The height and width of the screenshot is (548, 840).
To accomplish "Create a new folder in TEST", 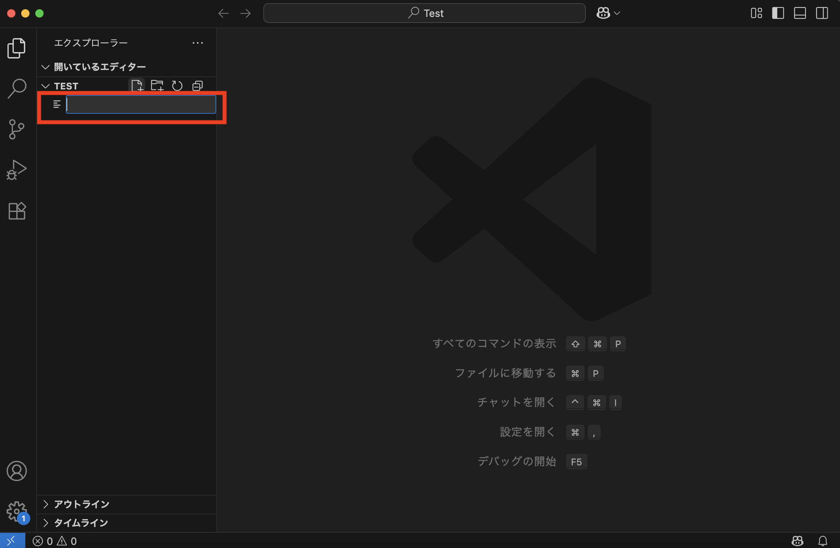I will (x=157, y=85).
